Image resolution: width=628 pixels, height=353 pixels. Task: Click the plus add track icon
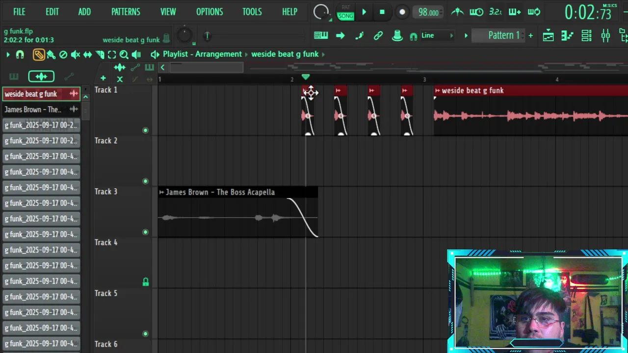coord(103,78)
